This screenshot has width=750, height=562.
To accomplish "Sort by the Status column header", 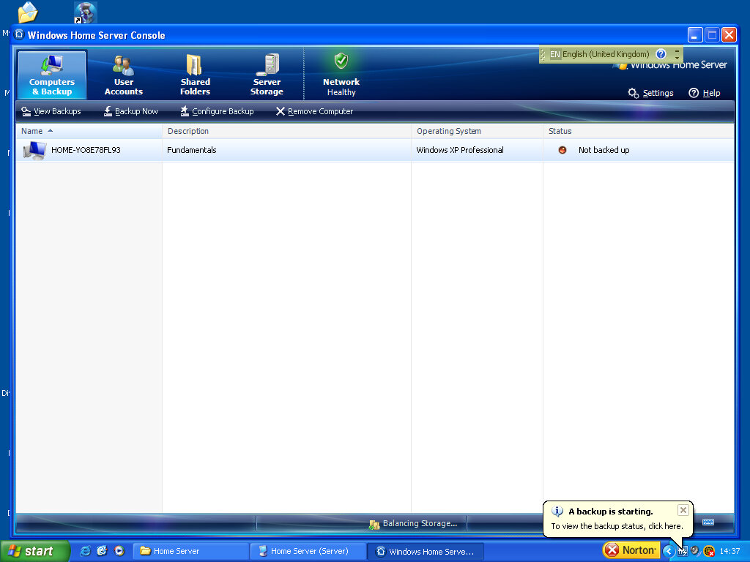I will point(560,131).
